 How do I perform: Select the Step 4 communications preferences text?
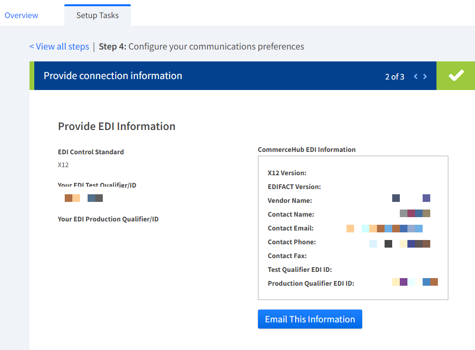click(201, 46)
